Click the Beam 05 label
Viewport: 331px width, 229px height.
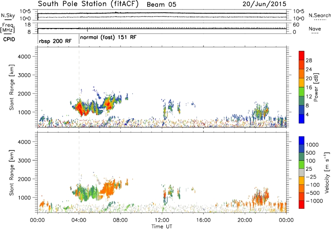click(161, 5)
